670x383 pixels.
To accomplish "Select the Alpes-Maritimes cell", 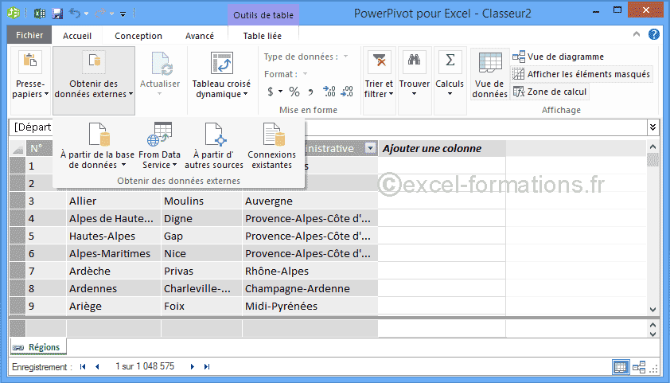I will [x=114, y=253].
